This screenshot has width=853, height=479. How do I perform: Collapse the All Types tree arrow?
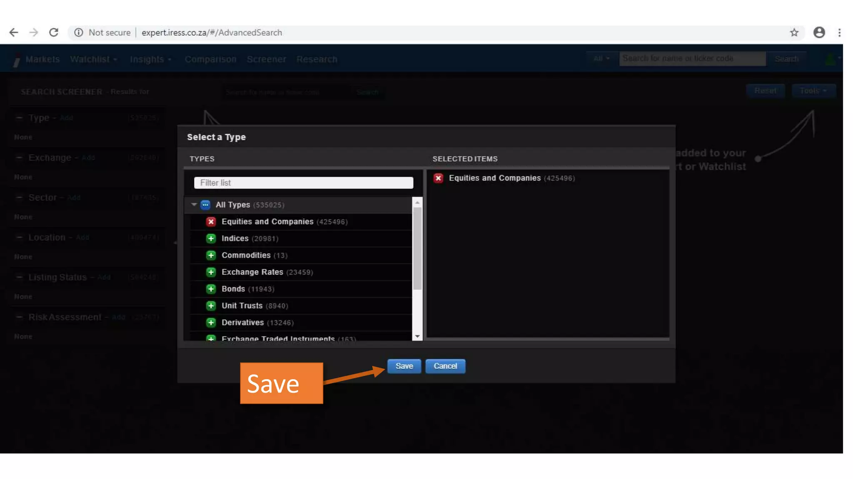(x=194, y=205)
